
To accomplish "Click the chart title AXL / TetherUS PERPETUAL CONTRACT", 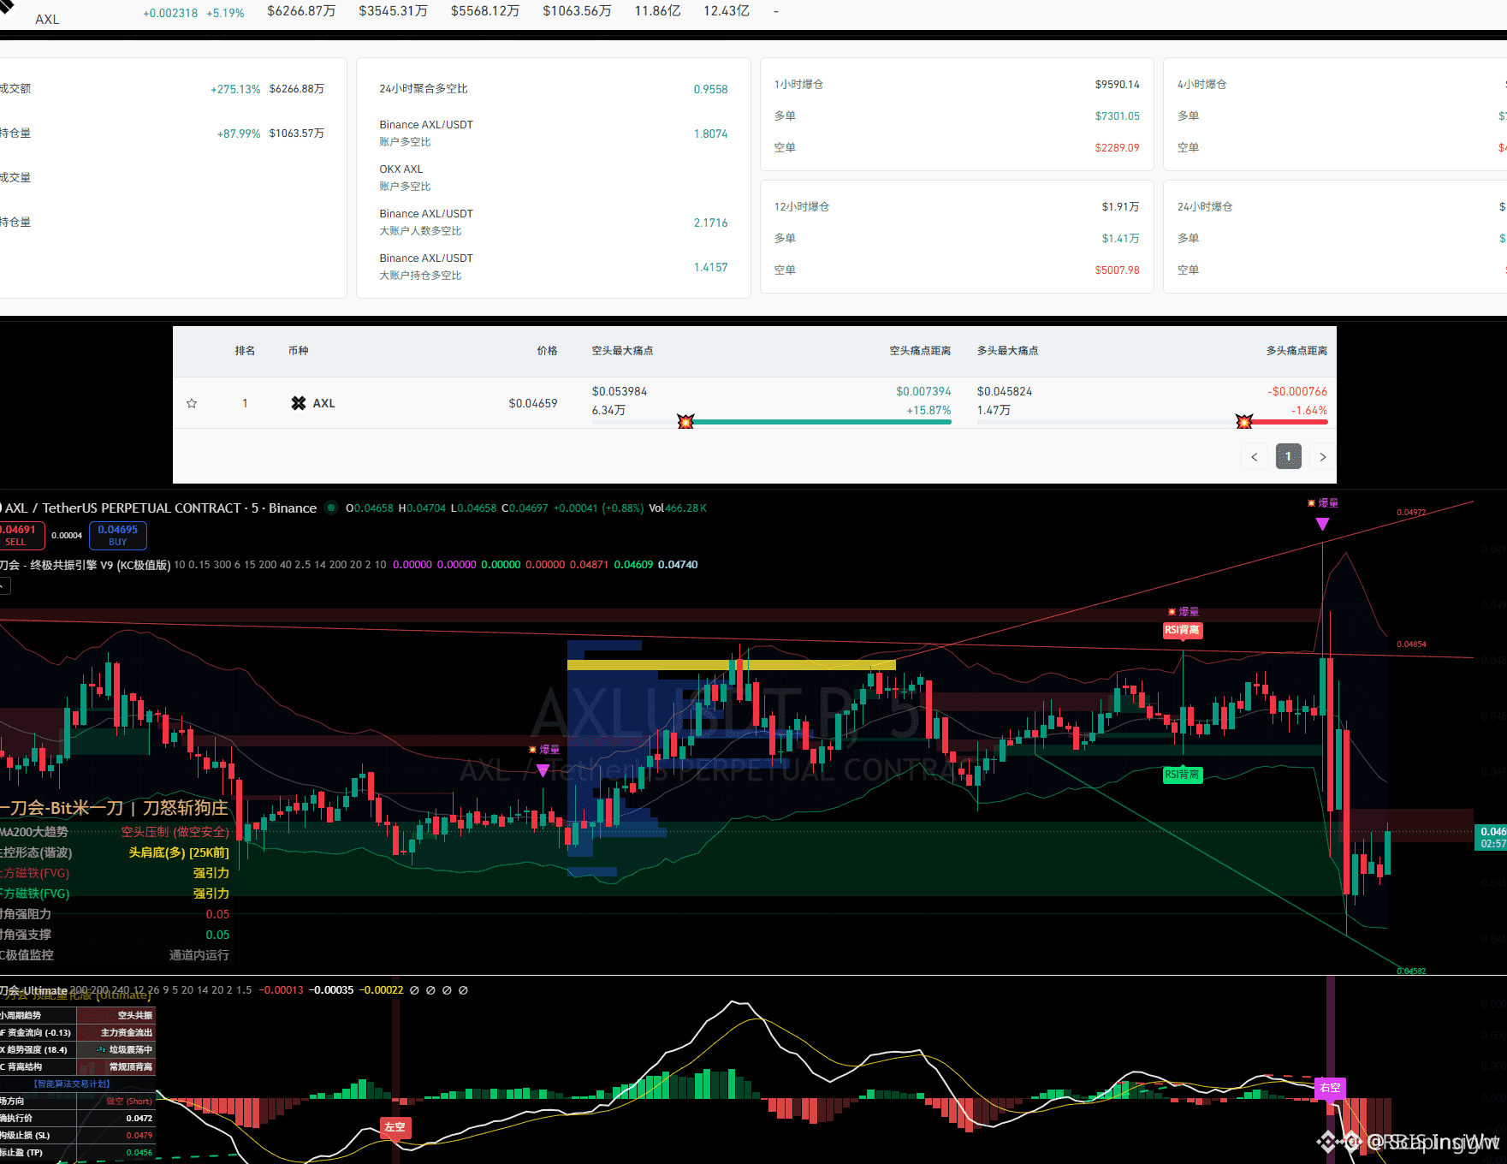I will point(123,508).
